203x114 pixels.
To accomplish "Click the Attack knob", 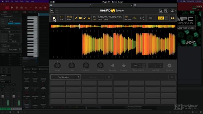I will click(86, 66).
